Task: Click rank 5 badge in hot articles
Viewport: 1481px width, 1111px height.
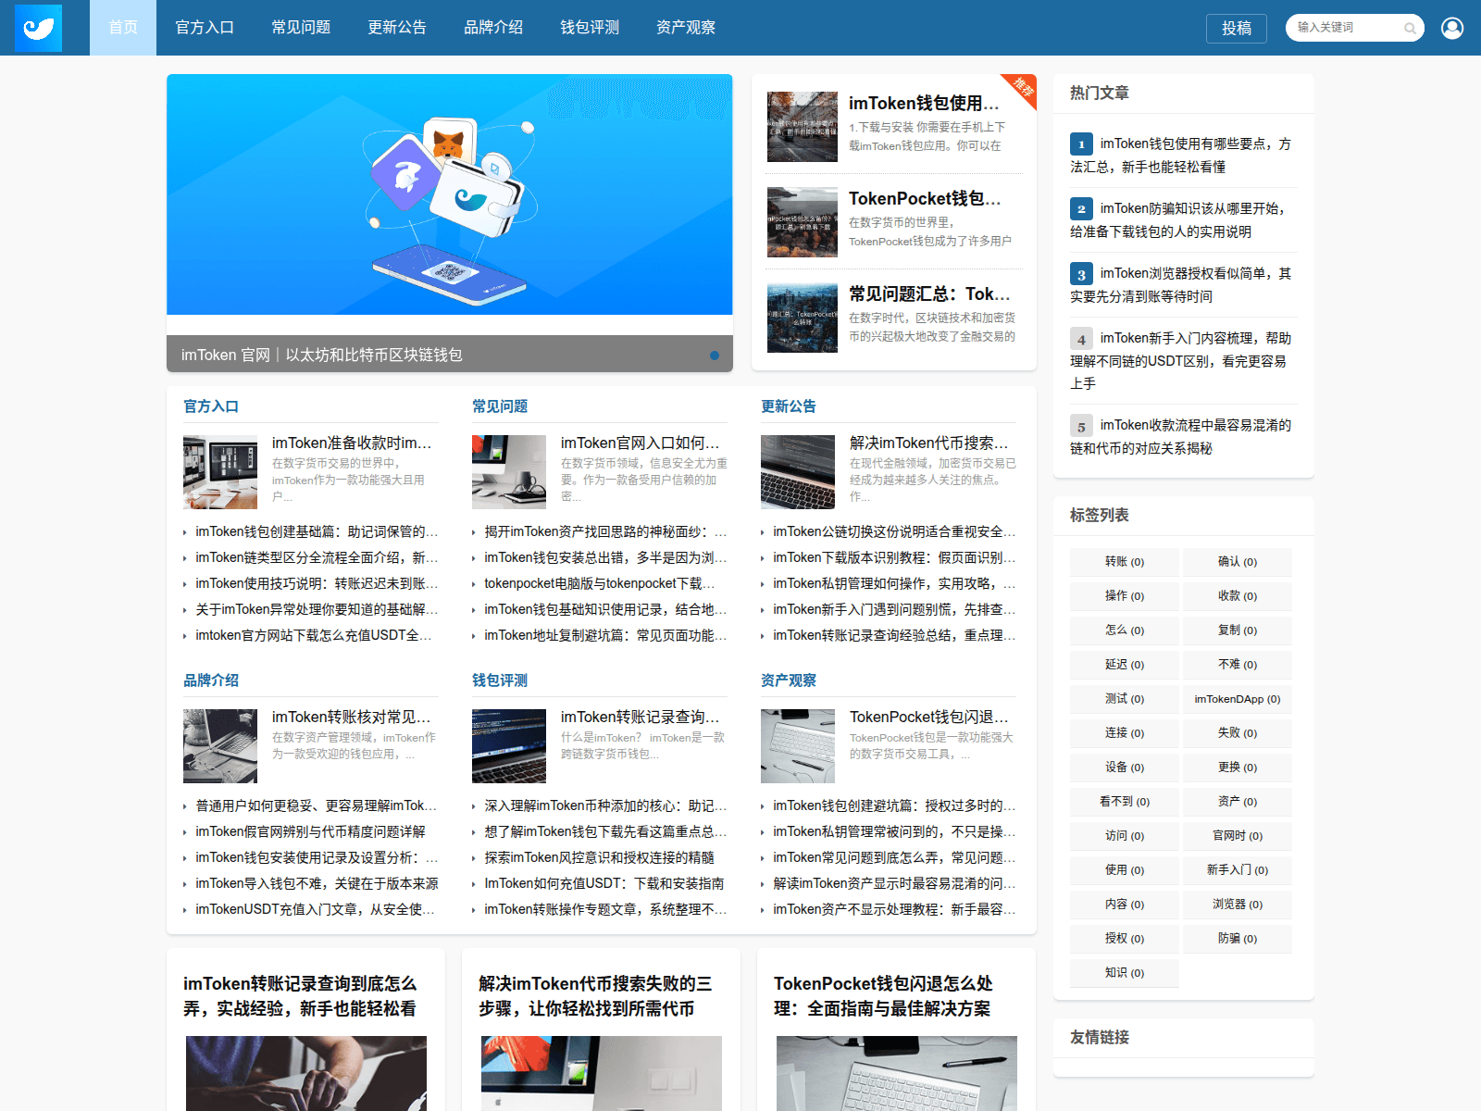Action: (x=1081, y=426)
